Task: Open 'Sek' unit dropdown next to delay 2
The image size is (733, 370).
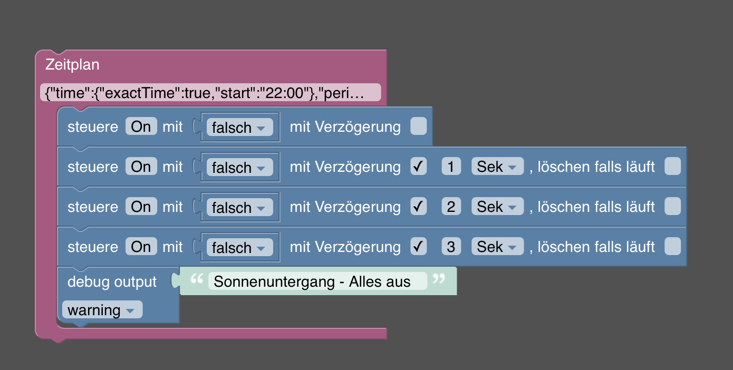Action: point(497,207)
